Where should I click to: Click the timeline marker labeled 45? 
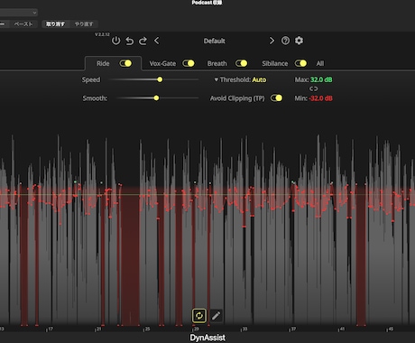pyautogui.click(x=391, y=329)
